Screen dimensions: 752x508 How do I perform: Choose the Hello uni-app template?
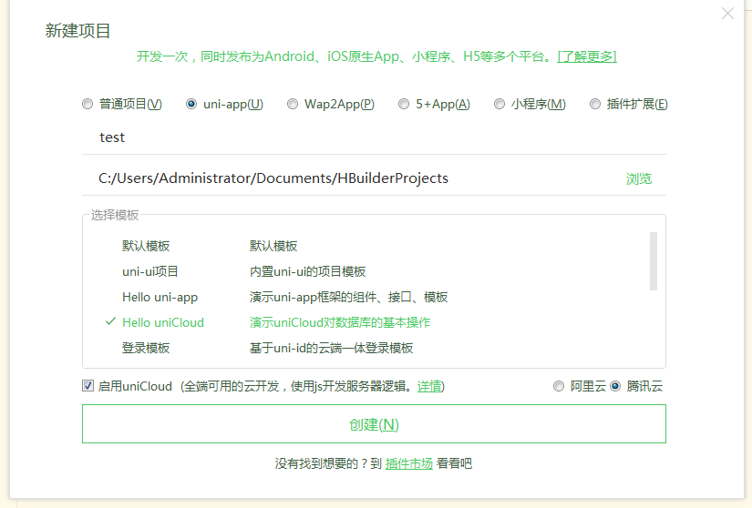point(160,297)
